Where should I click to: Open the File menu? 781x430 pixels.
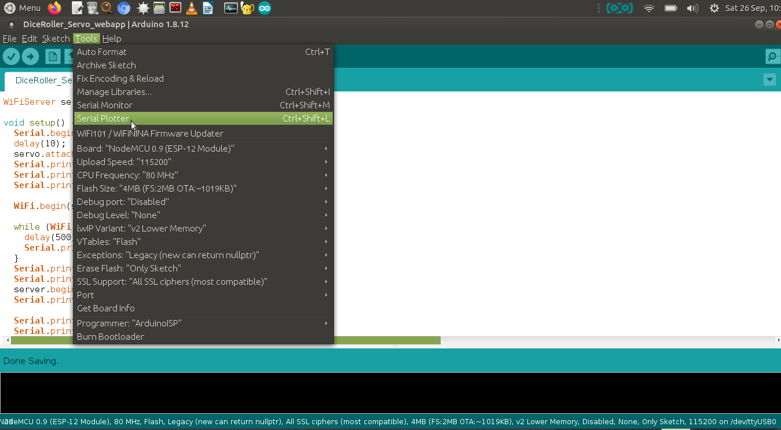9,39
